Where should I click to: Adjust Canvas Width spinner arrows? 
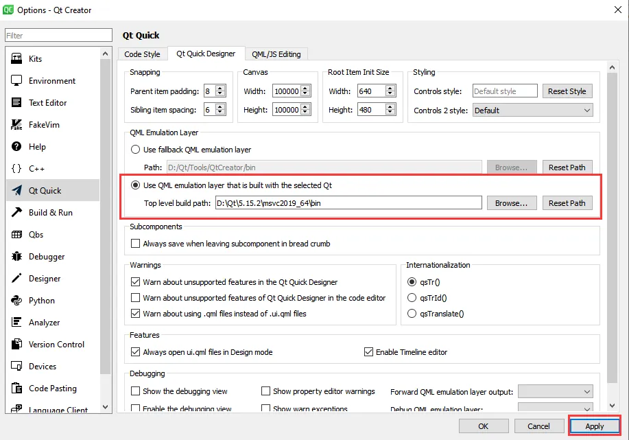coord(305,91)
